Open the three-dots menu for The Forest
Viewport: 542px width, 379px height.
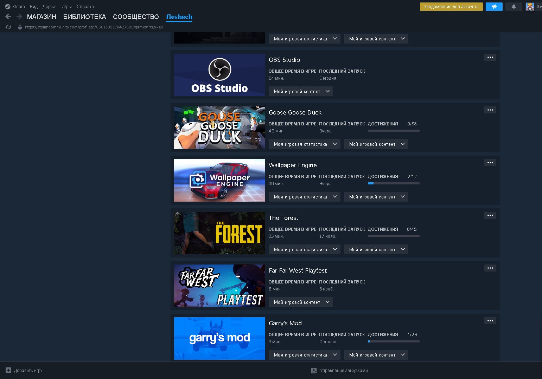(x=490, y=215)
